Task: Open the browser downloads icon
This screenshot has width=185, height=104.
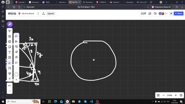Action: pos(182,7)
